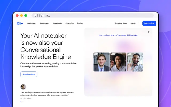
Task: Select the video tile of waving woman
Action: tap(118, 62)
